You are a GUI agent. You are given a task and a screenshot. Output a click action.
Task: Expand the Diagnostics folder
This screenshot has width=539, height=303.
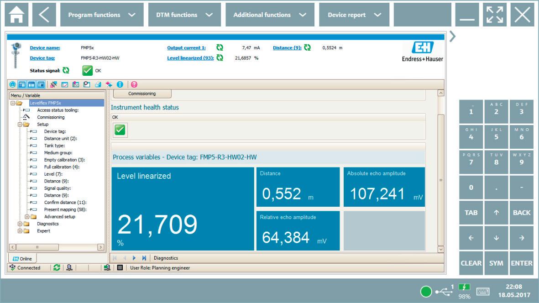click(x=20, y=224)
